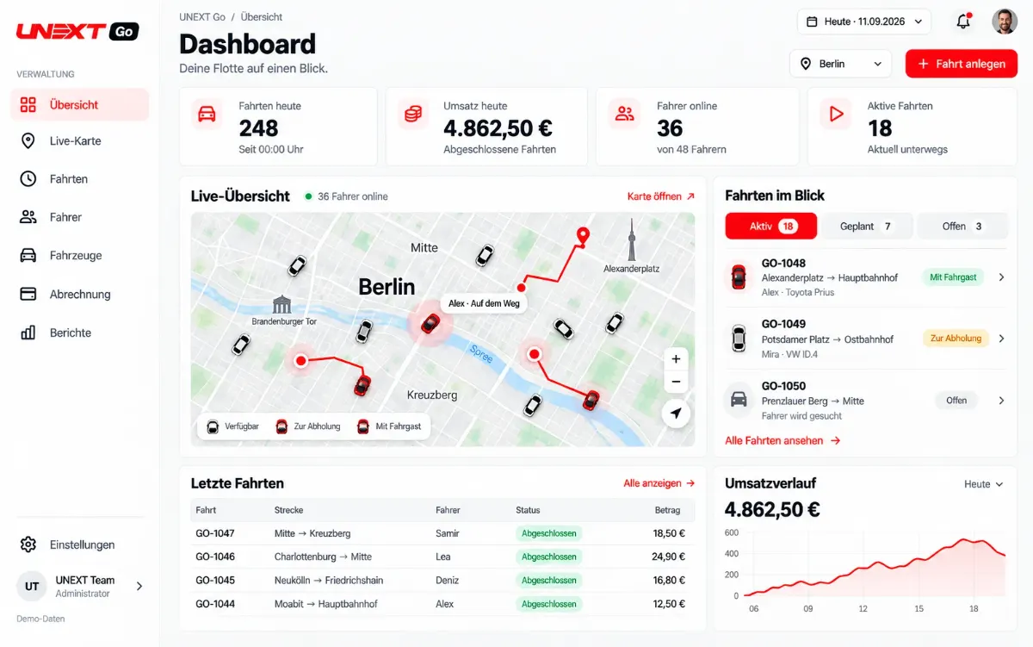Click the Zur Abholung legend car icon
The image size is (1033, 647).
coord(281,426)
